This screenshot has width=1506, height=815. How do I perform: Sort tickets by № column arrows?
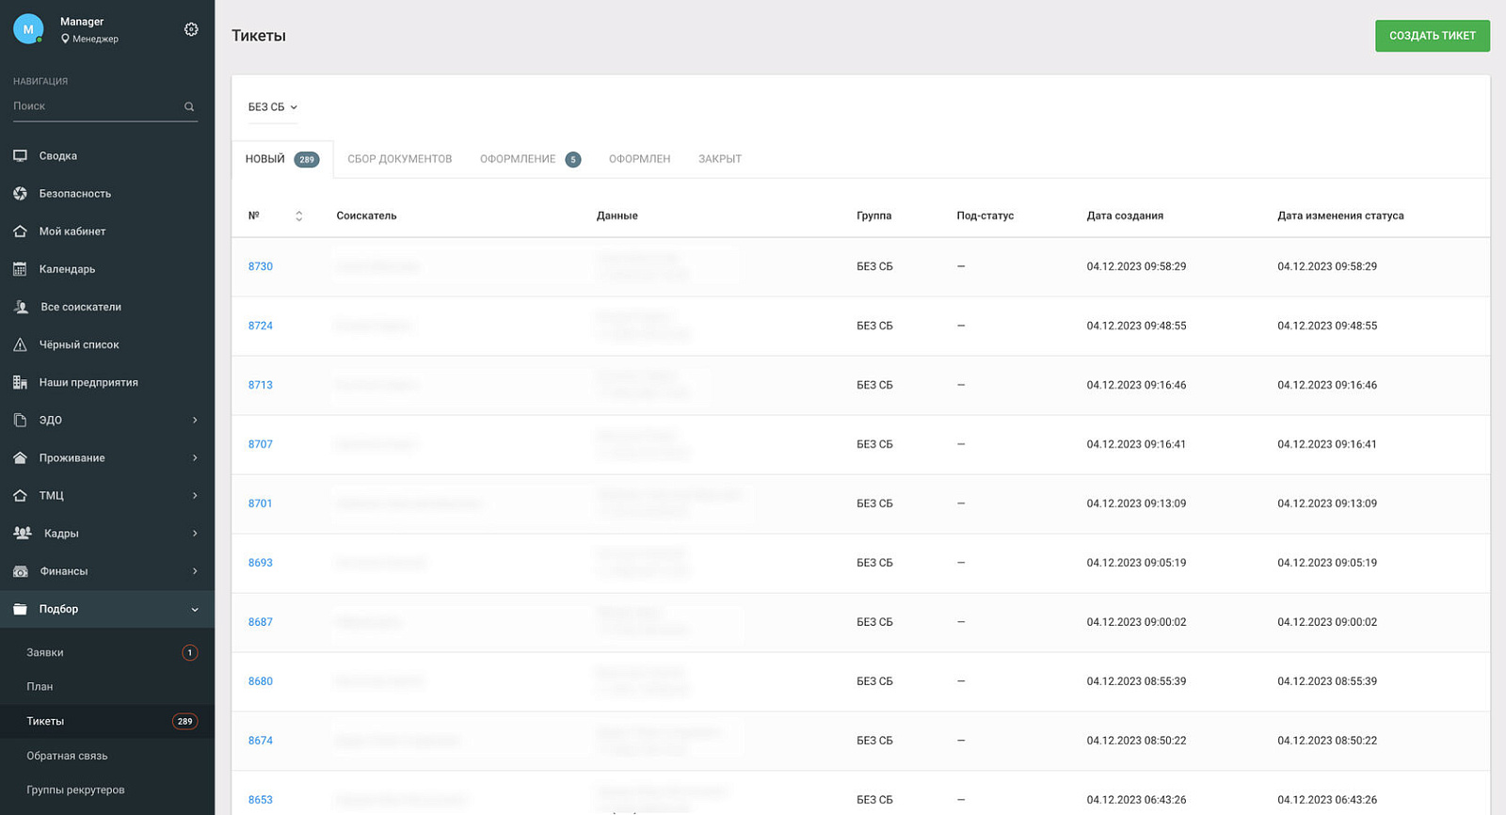pos(299,216)
